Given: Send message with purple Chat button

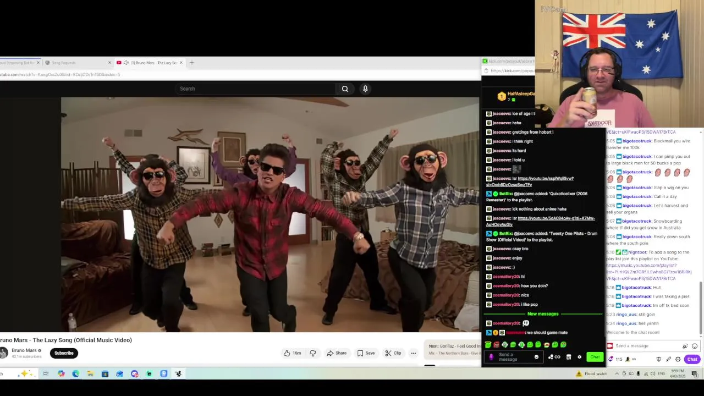Looking at the screenshot, I should [692, 359].
